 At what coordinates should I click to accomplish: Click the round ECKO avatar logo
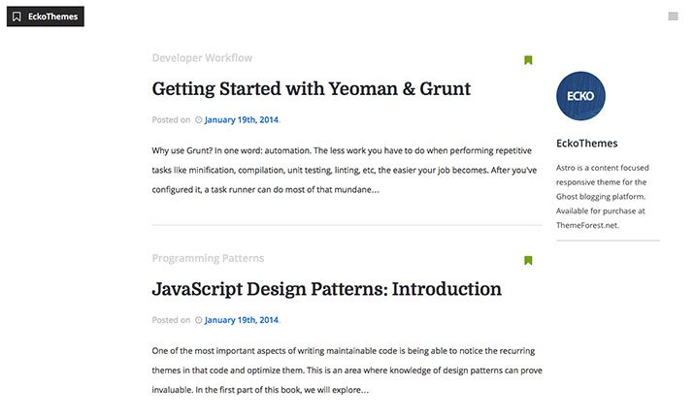pyautogui.click(x=580, y=96)
